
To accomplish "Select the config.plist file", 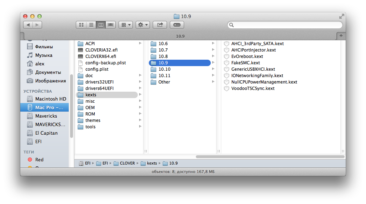I will 97,69.
